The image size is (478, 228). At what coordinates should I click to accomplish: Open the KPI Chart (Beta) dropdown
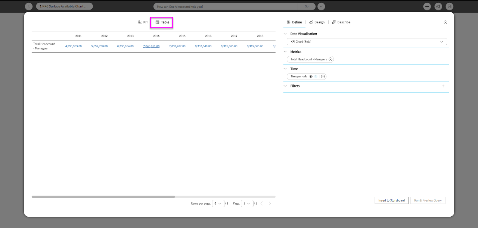367,42
